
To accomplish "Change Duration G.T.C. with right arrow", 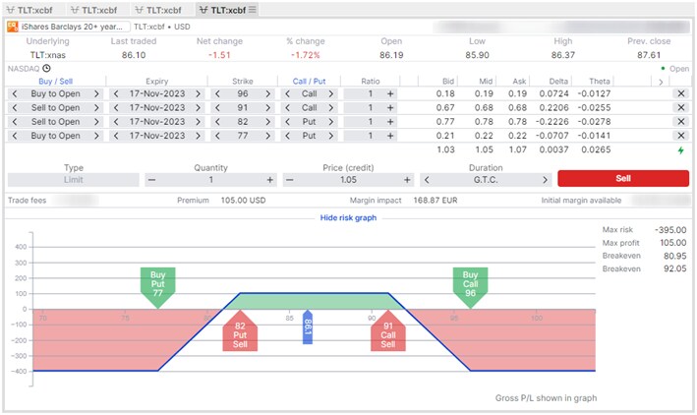I will 546,180.
